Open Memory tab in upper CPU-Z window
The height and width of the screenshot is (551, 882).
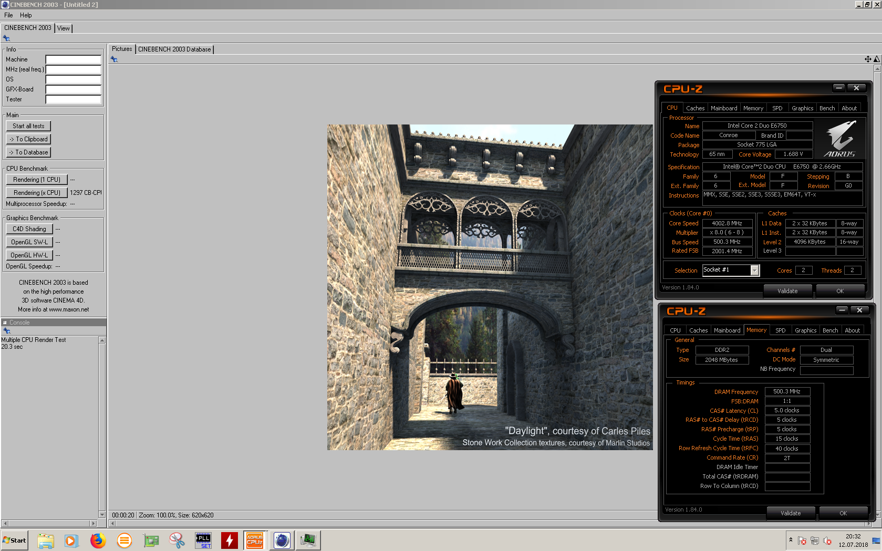tap(753, 108)
